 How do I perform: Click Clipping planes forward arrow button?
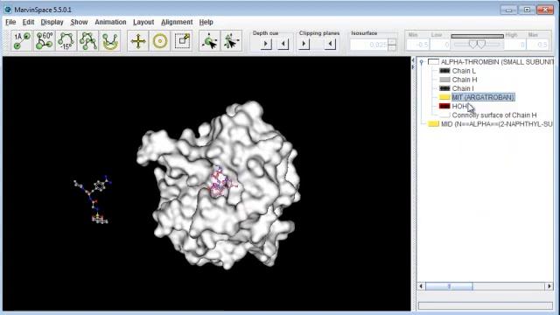[304, 44]
